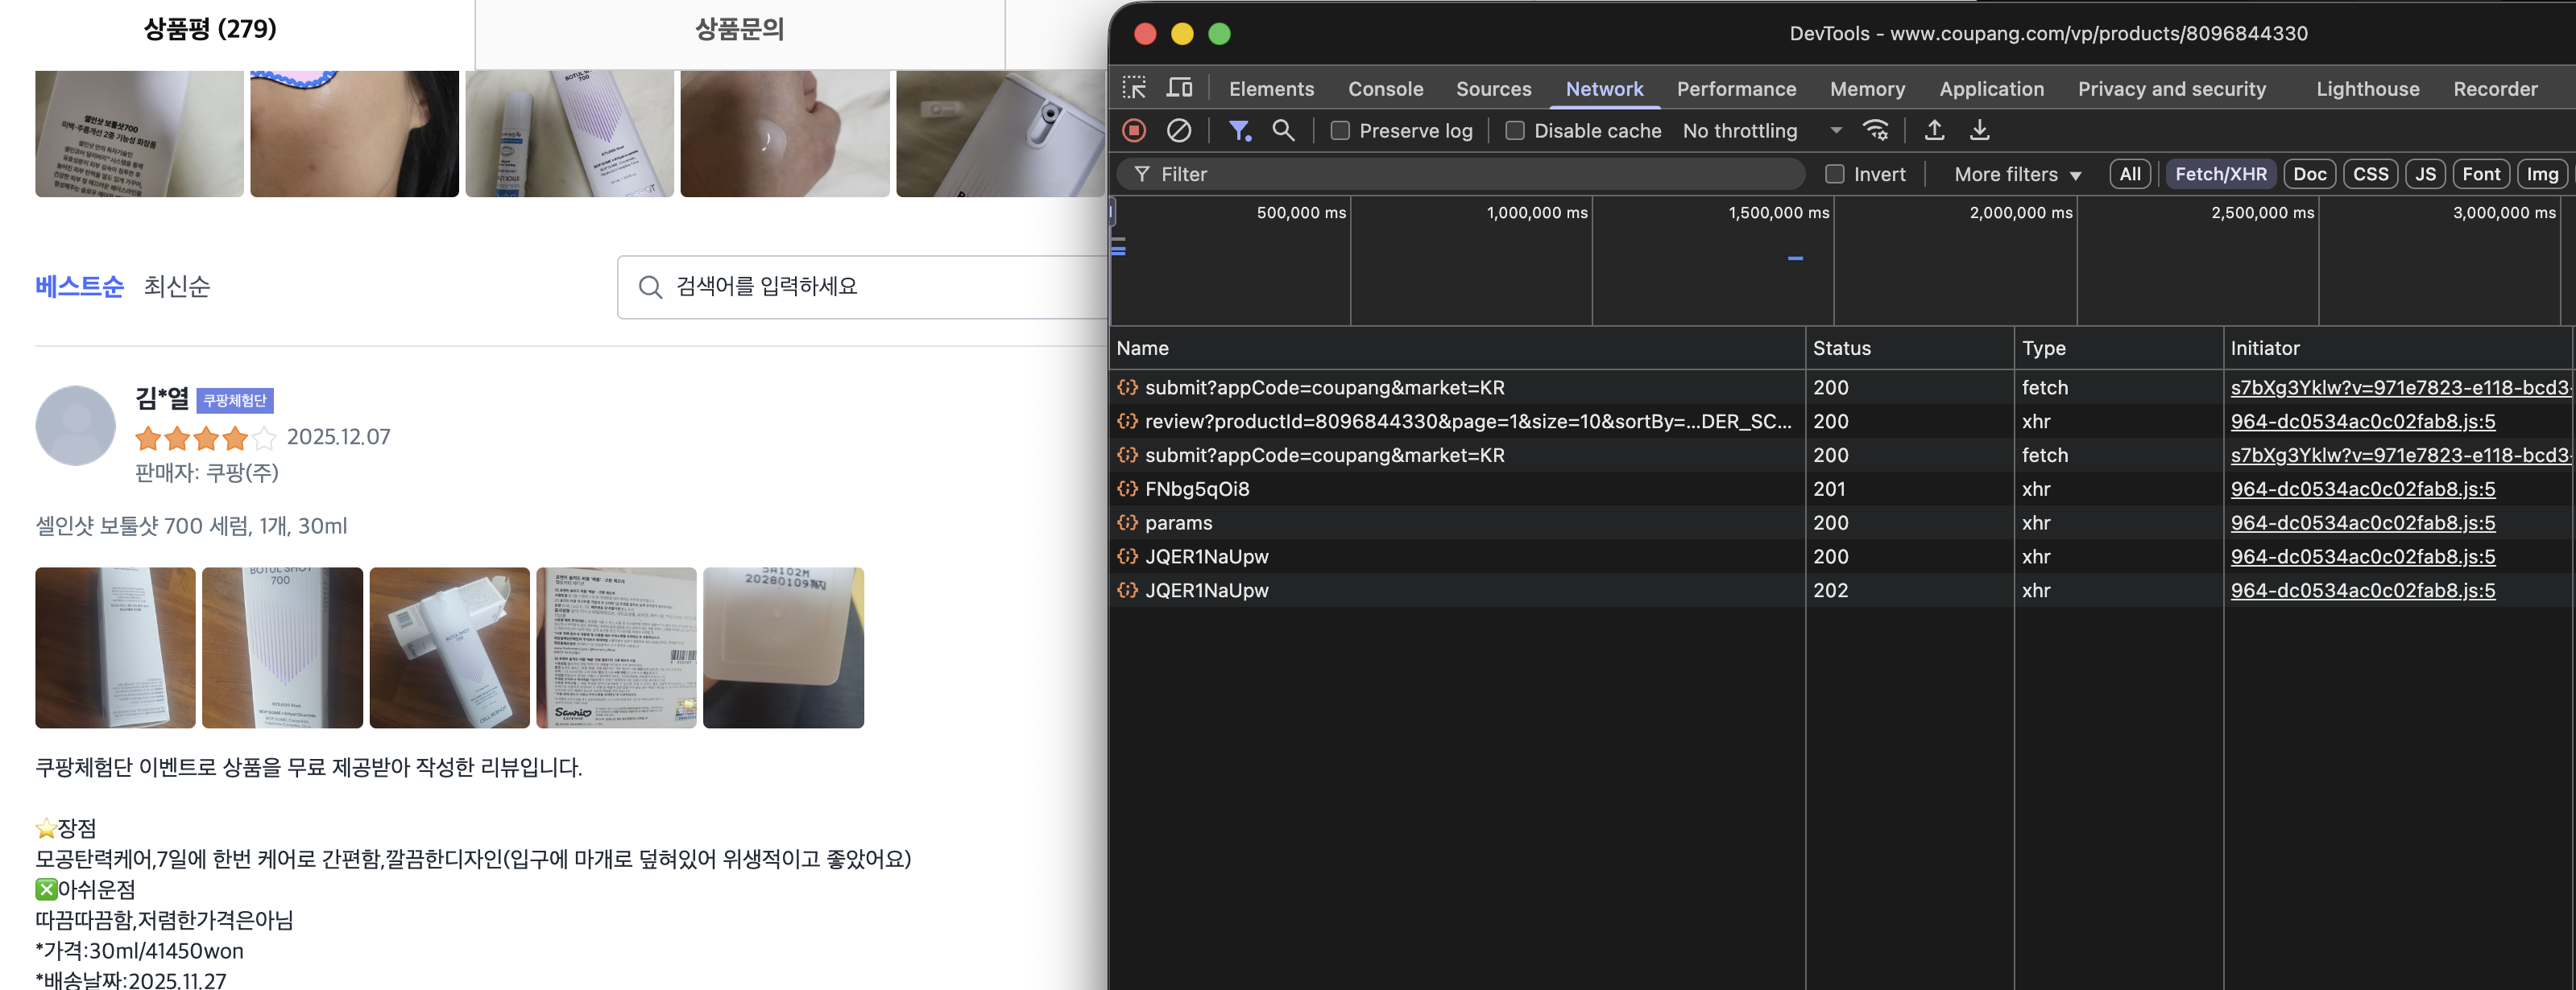This screenshot has height=990, width=2576.
Task: Toggle the network filter funnel icon
Action: tap(1239, 130)
